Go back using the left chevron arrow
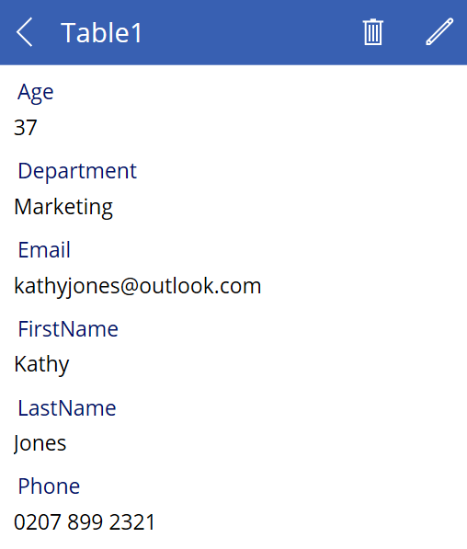The image size is (467, 549). pos(24,32)
